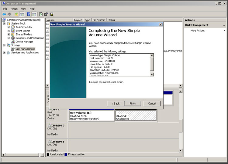Click Computer Management title bar app icon
This screenshot has height=164, width=228.
click(x=3, y=3)
